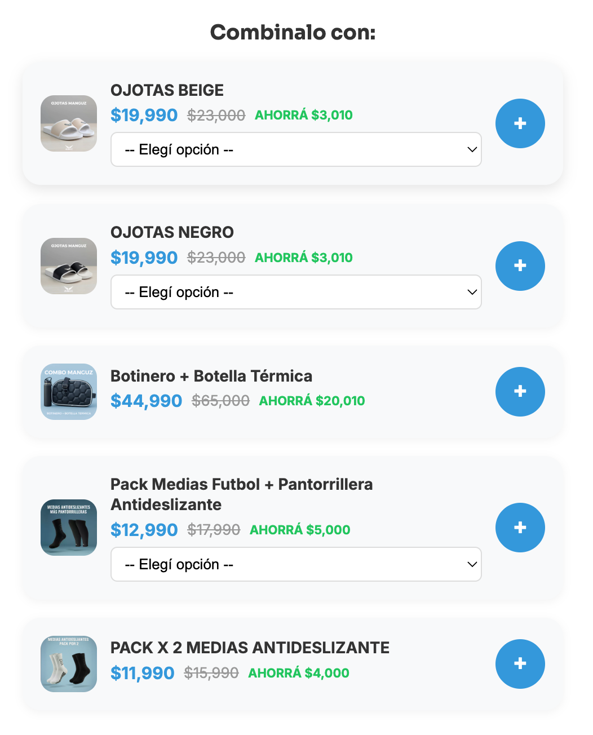Open Botinero + Botella Térmica title
Screen dimensions: 593x735
[x=211, y=376]
